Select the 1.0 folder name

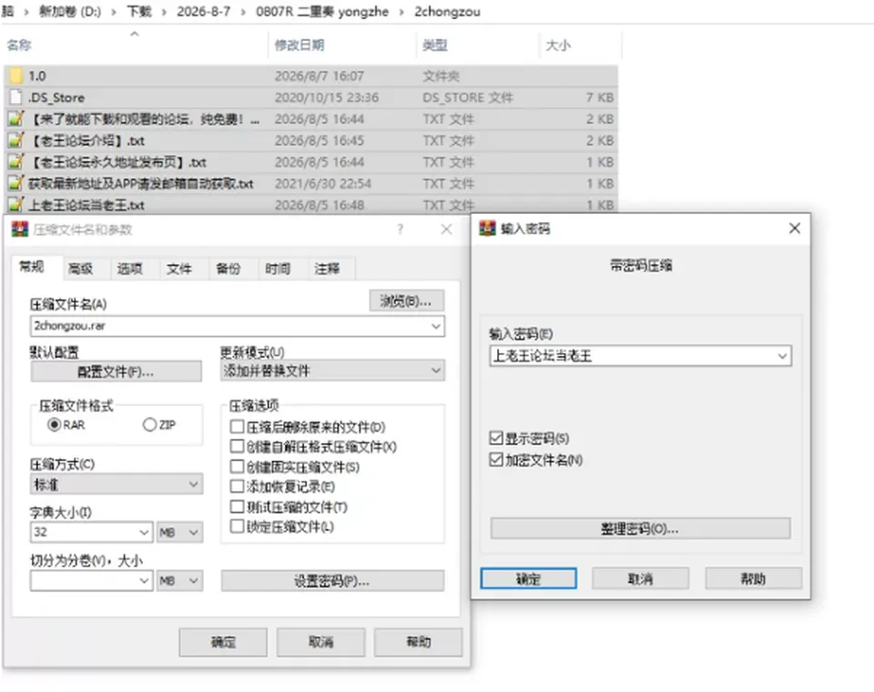36,76
